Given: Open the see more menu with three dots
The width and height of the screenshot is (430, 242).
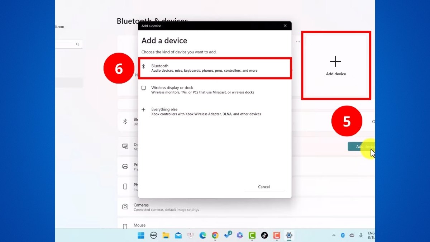Looking at the screenshot, I should coord(298,42).
